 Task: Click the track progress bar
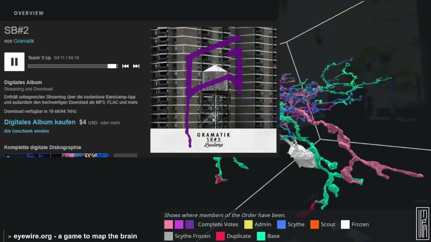tap(73, 66)
